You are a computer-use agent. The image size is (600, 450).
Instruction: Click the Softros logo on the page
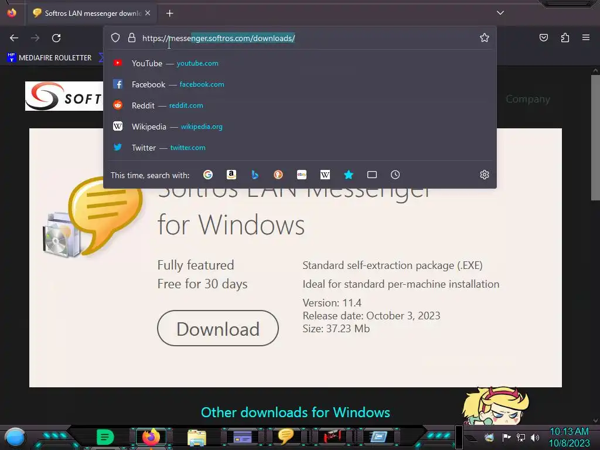point(64,96)
